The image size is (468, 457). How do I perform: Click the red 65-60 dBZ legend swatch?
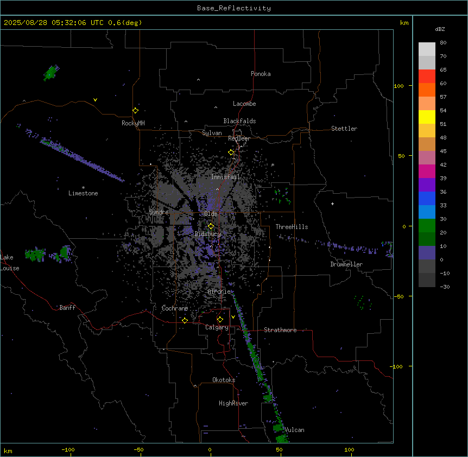[x=427, y=77]
